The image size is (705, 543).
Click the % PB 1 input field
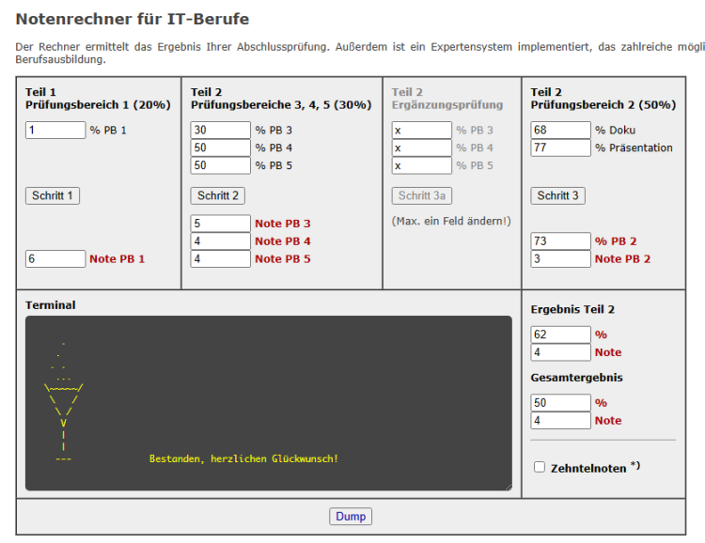55,131
